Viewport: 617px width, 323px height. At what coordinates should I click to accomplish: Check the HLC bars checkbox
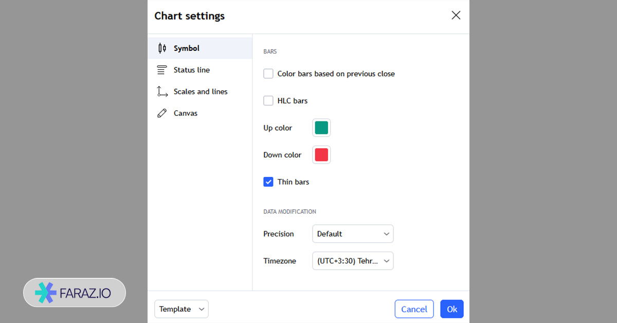click(x=268, y=101)
